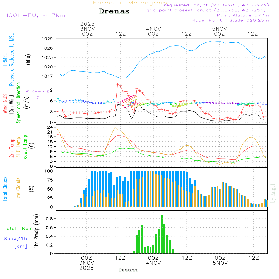
Task: Select the orange SFC Temp legend label
Action: tap(18, 147)
